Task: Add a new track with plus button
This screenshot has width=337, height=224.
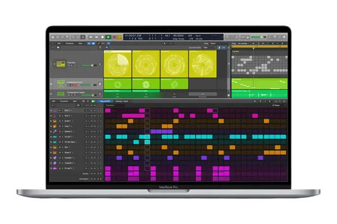Action: point(53,48)
